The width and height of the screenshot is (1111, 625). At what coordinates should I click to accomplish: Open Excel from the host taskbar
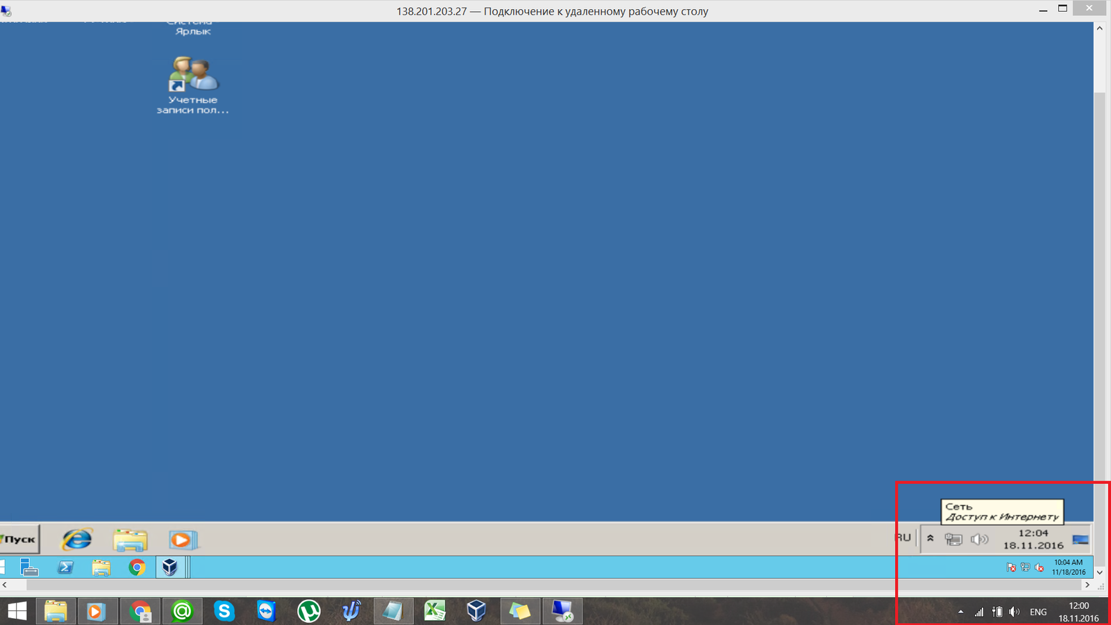tap(435, 611)
